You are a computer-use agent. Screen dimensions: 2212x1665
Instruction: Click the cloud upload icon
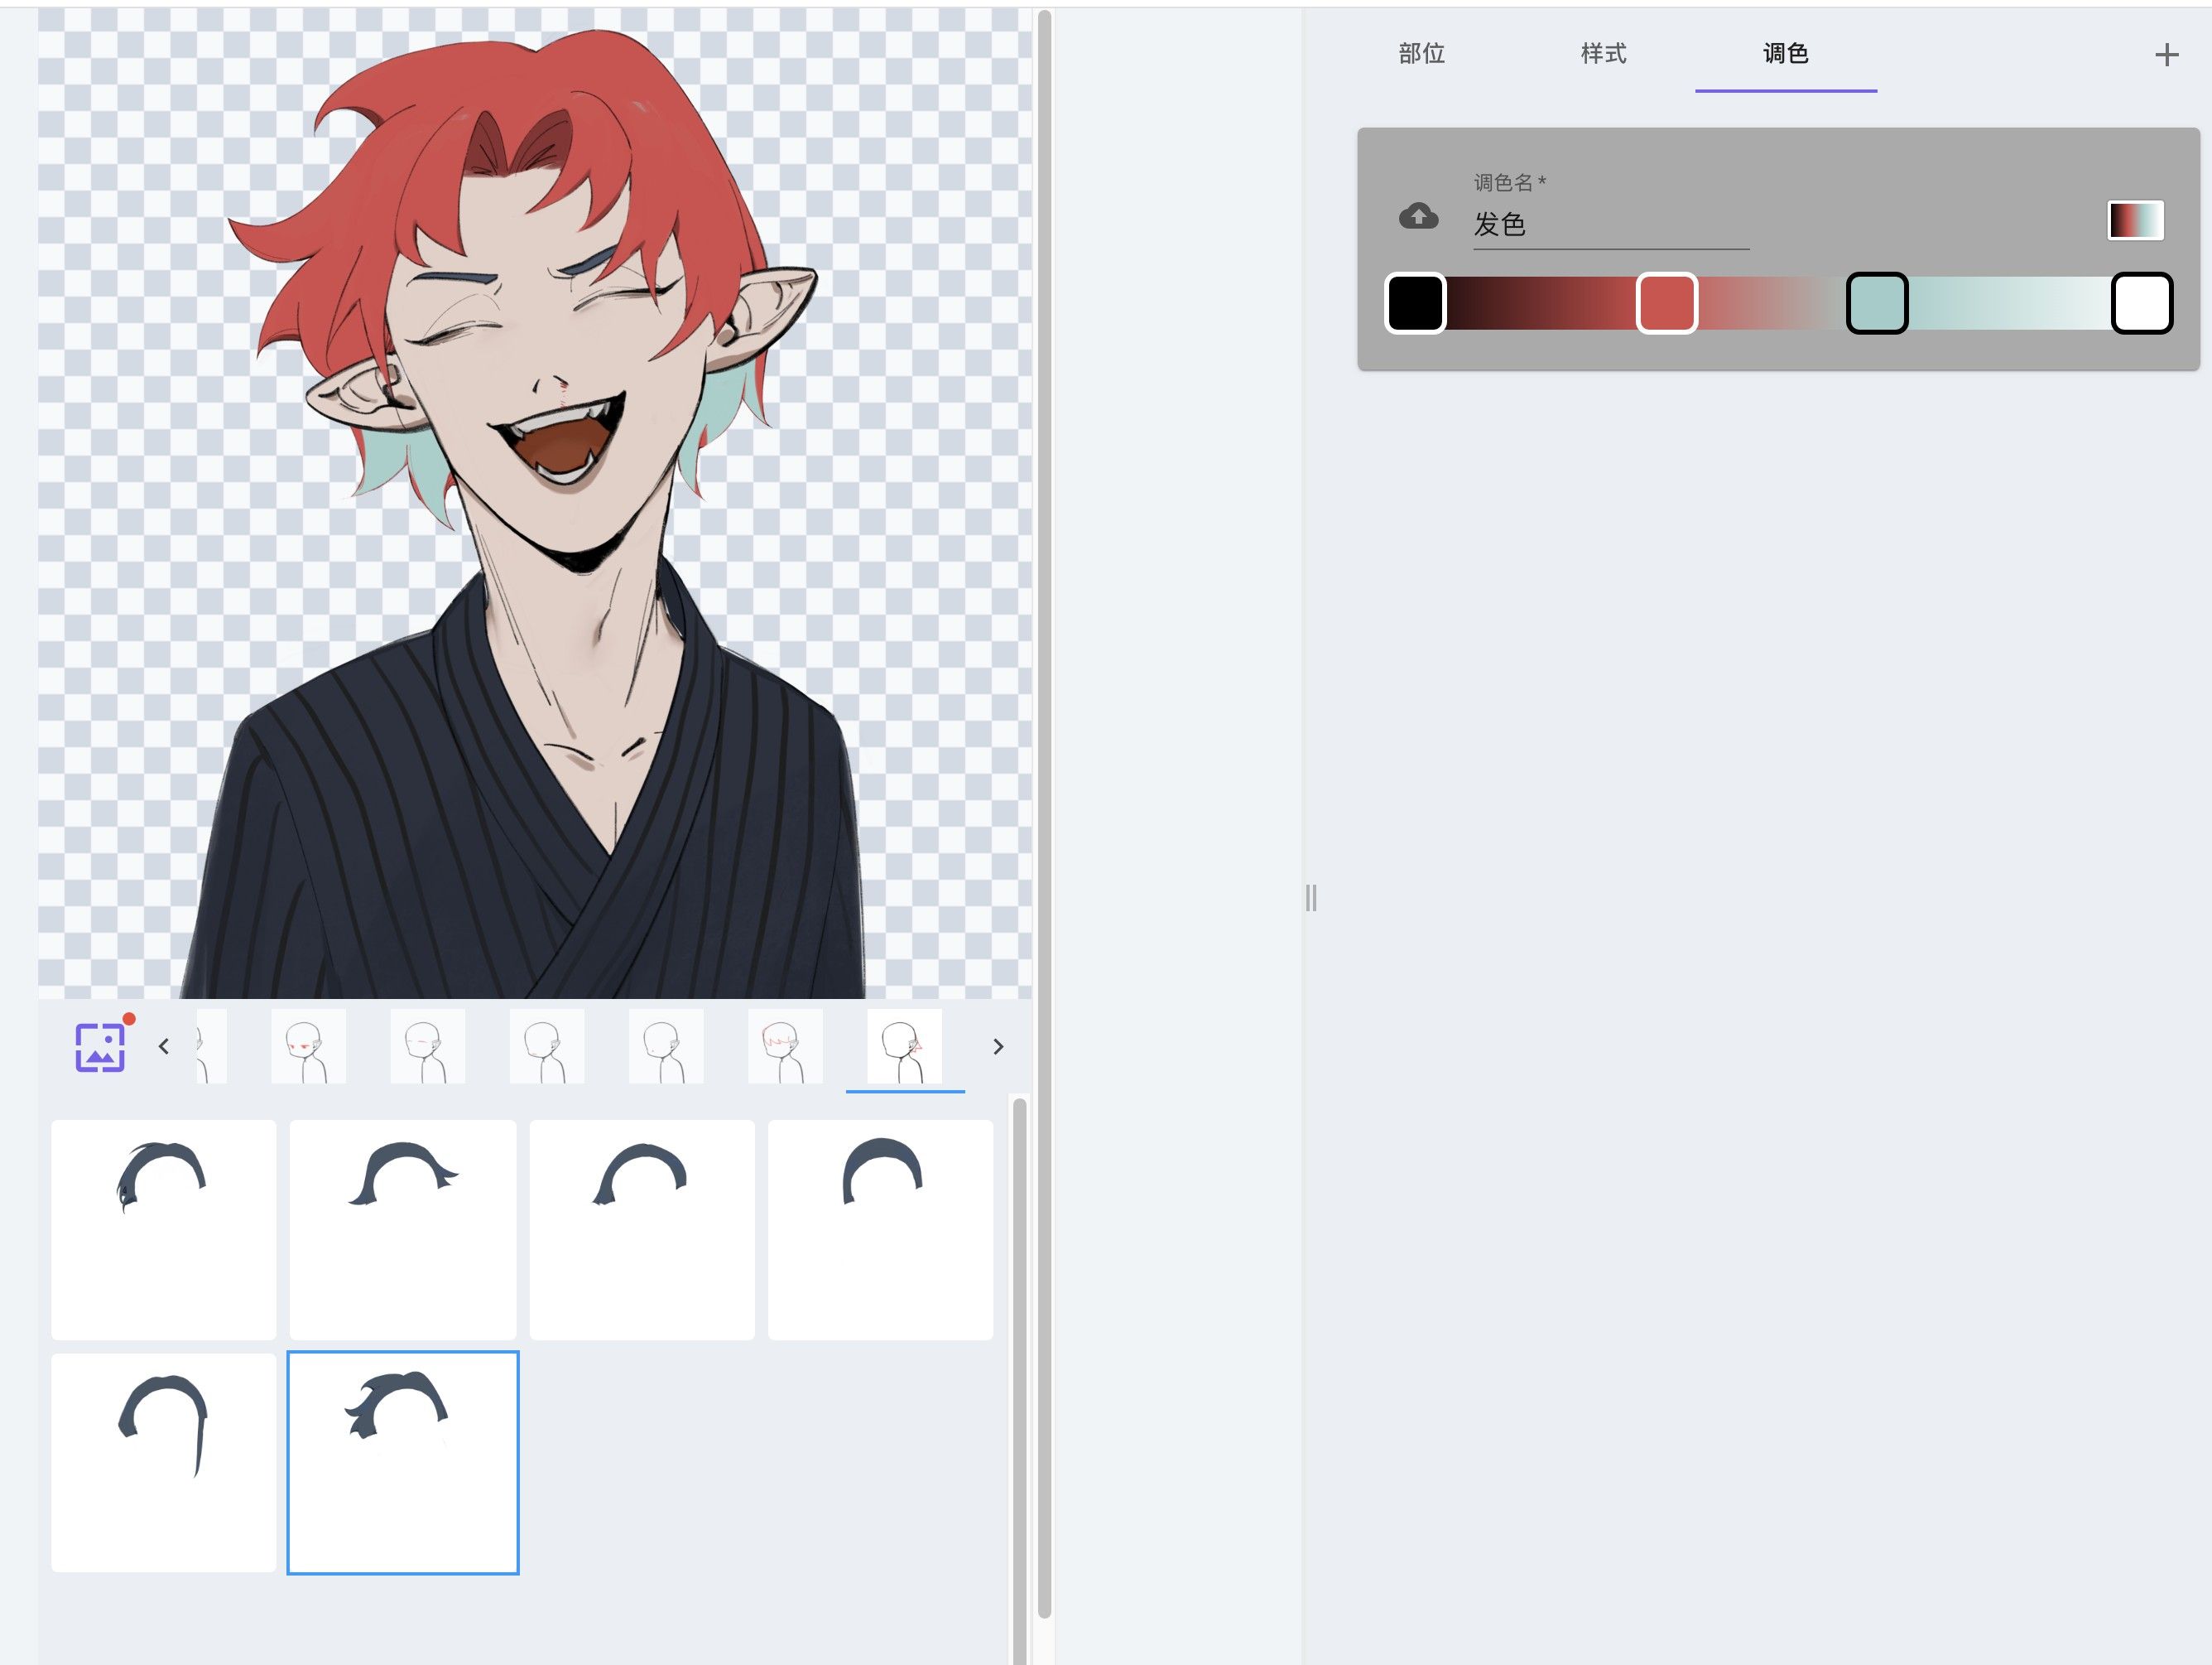tap(1418, 216)
